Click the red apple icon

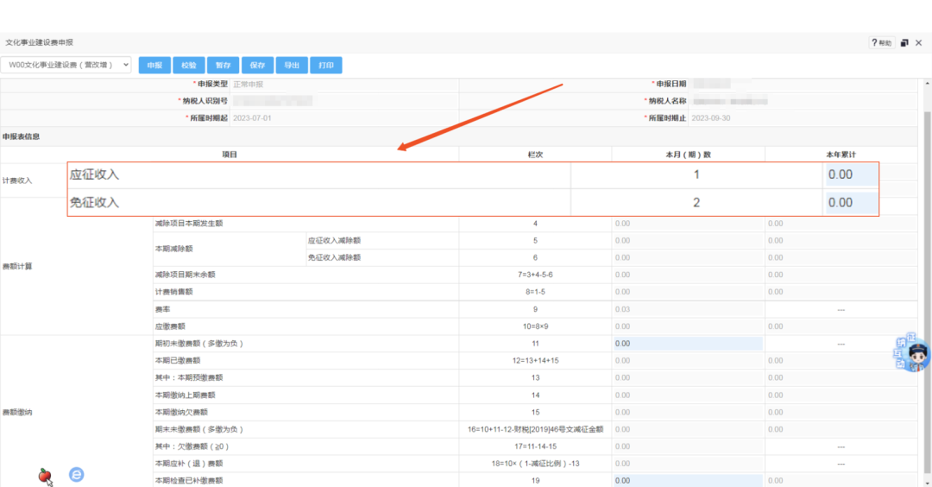pos(45,477)
